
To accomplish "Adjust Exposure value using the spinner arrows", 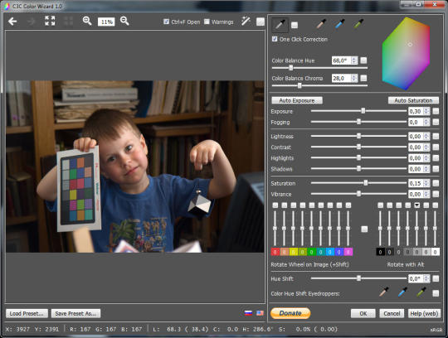I will [x=426, y=111].
